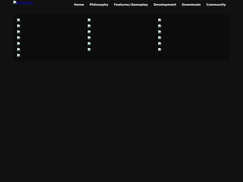Open the seventh, last thumbnail in left column
This screenshot has width=243, height=182.
coord(18,55)
